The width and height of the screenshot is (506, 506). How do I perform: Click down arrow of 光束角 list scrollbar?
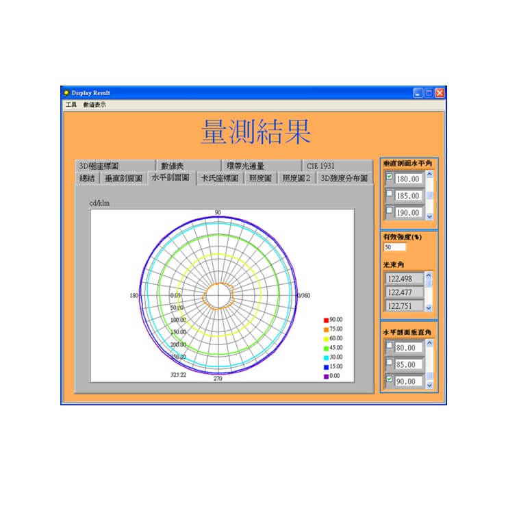coord(429,308)
